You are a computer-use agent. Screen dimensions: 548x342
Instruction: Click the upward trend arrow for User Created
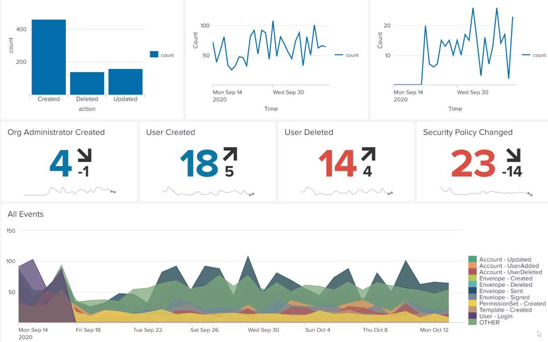click(230, 155)
